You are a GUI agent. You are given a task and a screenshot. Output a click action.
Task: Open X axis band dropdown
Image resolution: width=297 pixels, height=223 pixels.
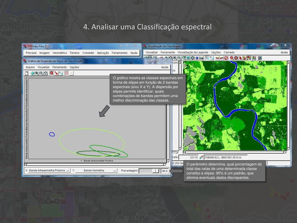(49, 170)
